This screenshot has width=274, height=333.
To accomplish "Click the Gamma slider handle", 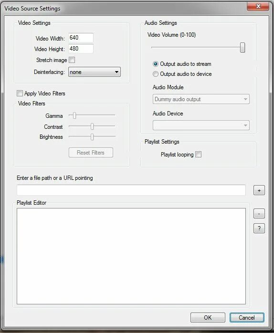I will coord(74,115).
